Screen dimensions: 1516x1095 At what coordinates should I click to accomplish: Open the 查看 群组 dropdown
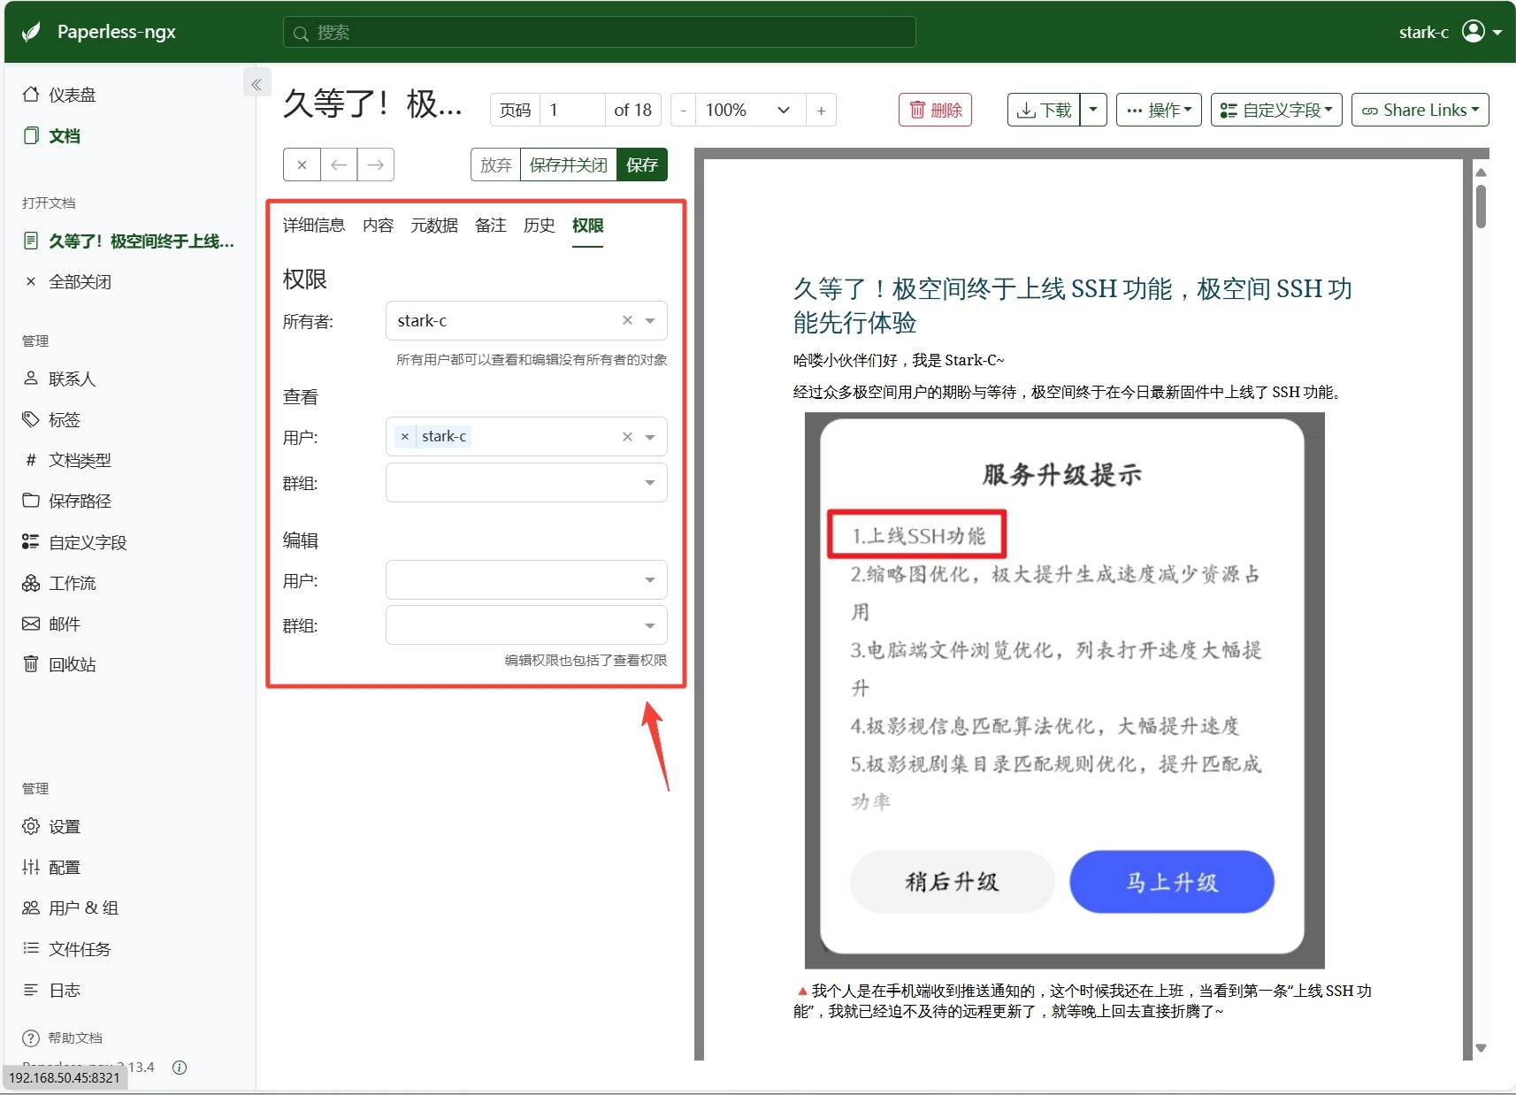[x=526, y=483]
